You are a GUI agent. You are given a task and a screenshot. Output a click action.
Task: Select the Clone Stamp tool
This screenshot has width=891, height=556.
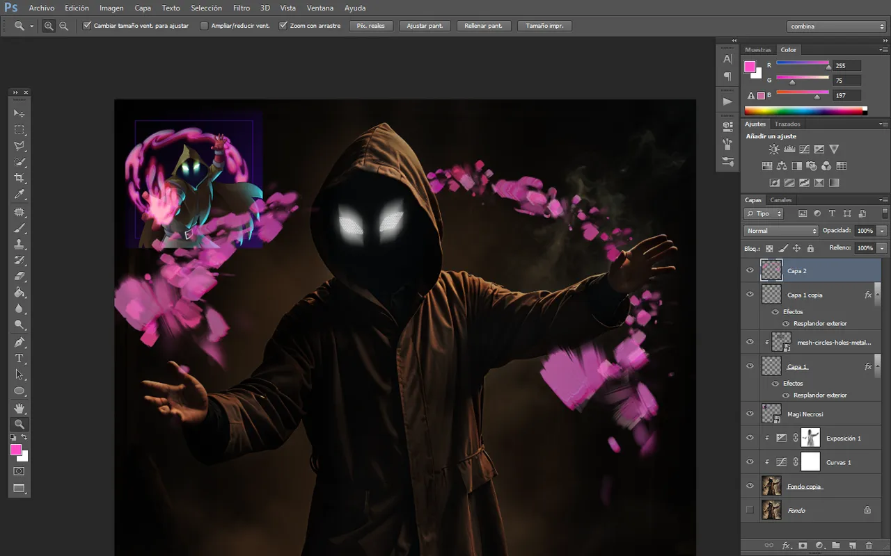[x=19, y=245]
